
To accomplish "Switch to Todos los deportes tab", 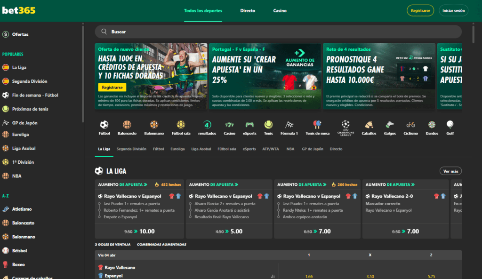I will [203, 11].
